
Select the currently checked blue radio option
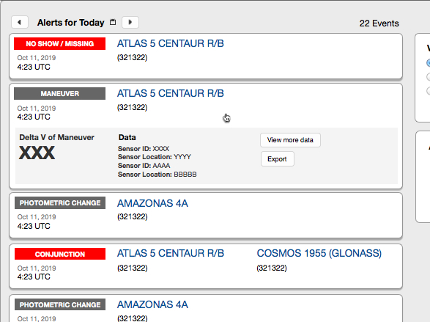(428, 63)
